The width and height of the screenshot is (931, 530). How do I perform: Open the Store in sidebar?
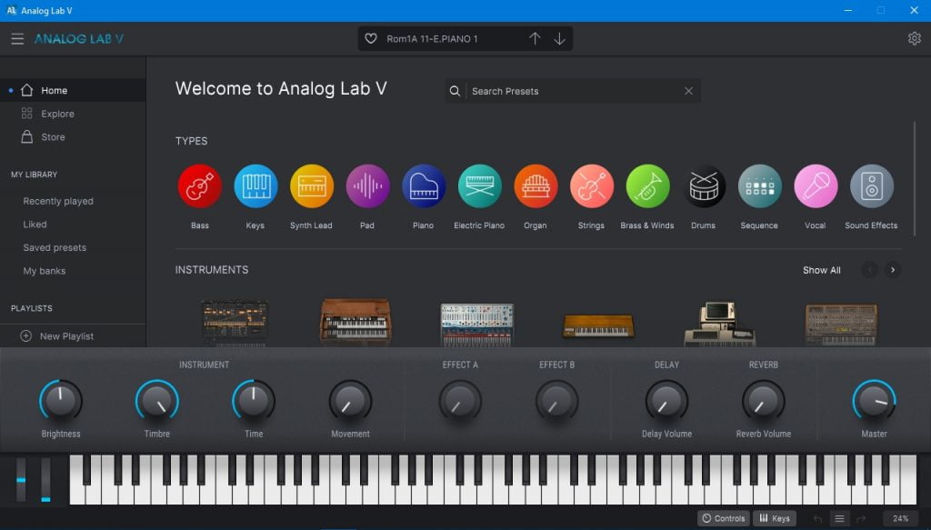pyautogui.click(x=53, y=137)
